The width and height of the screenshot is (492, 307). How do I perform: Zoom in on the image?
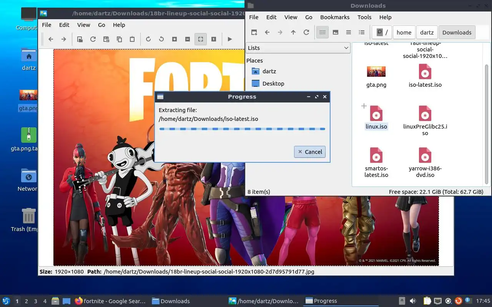[x=175, y=39]
